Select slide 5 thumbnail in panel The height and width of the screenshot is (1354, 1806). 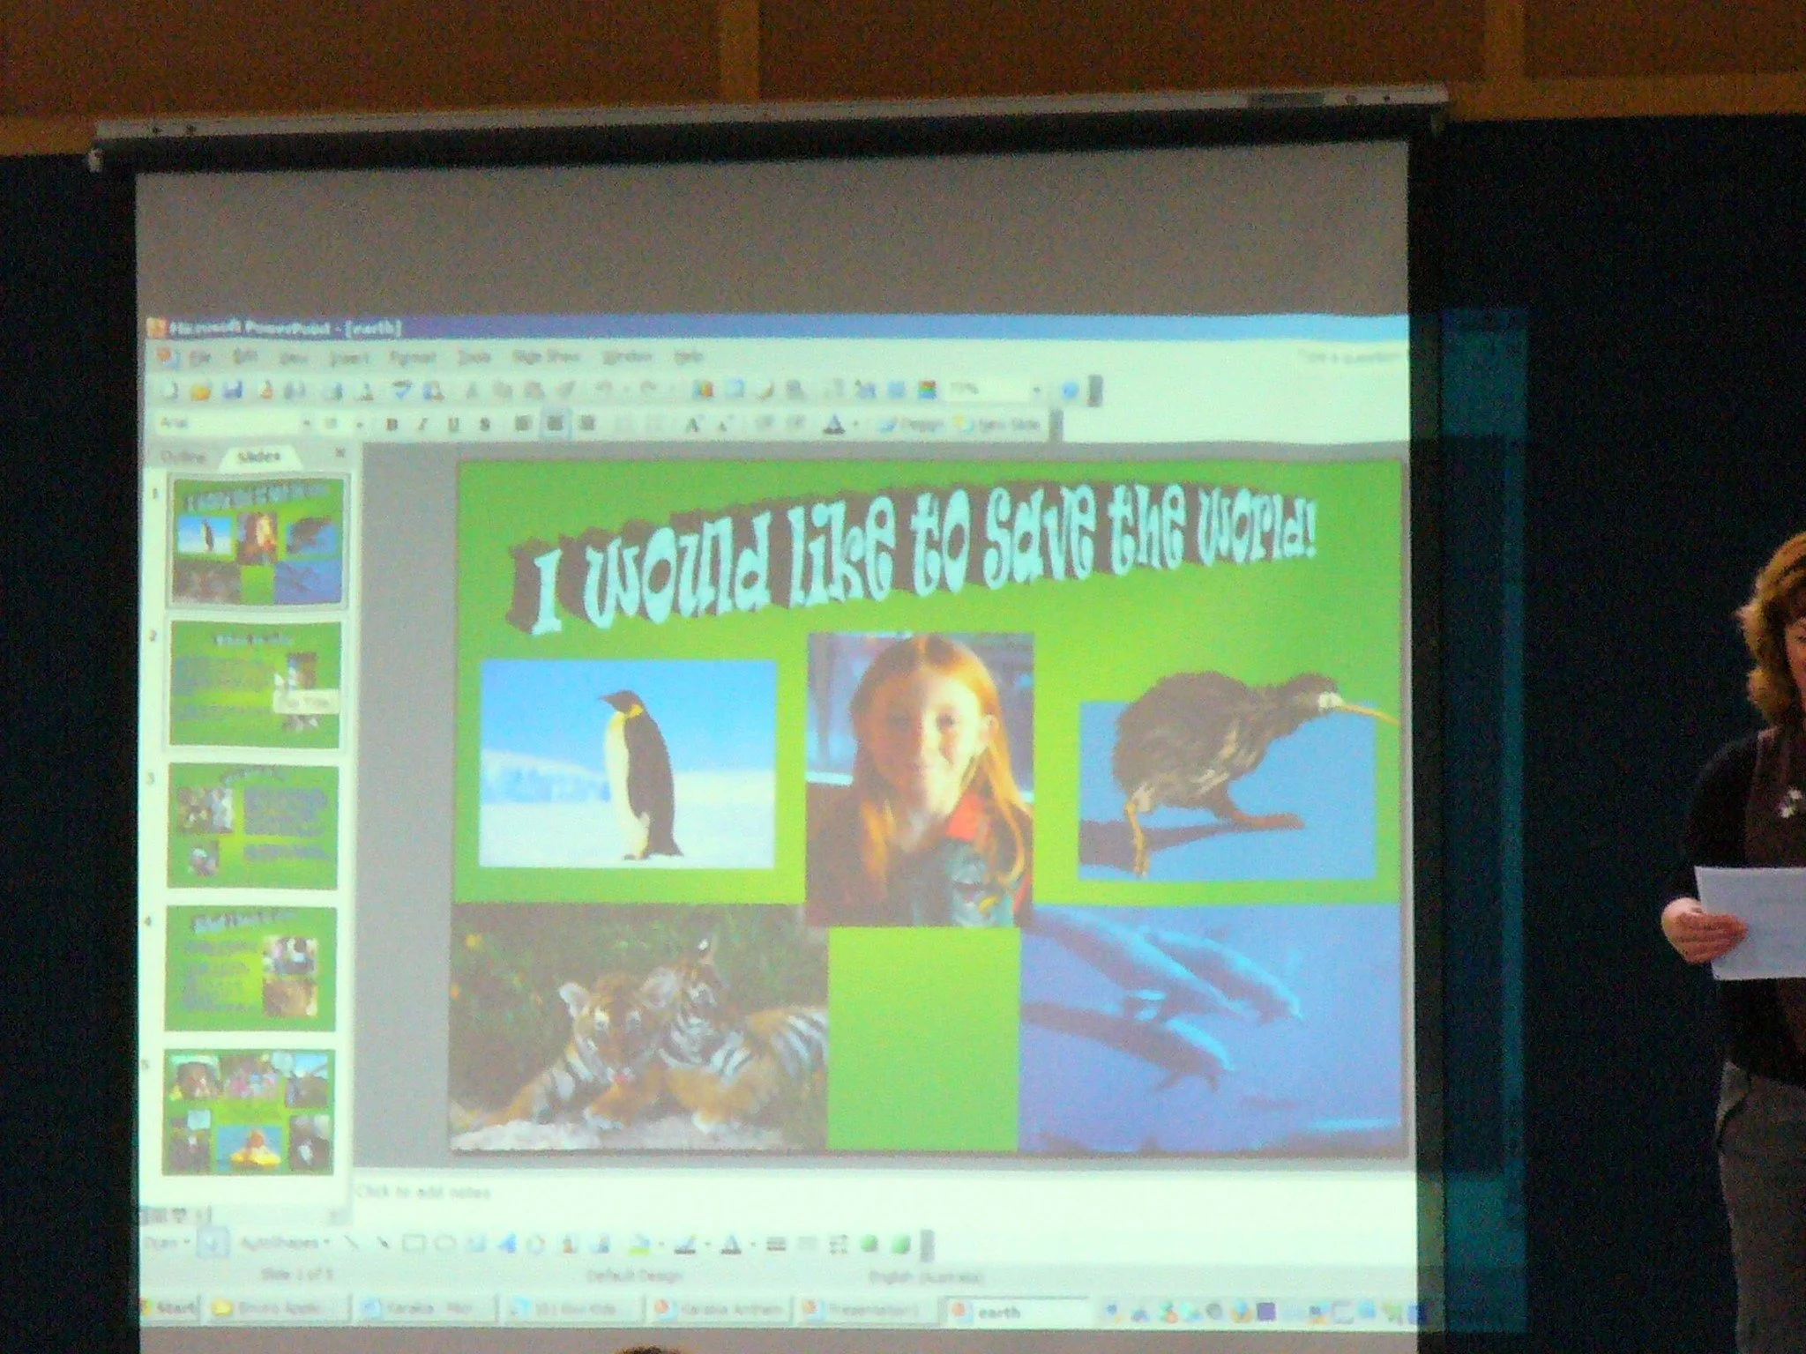(250, 1111)
